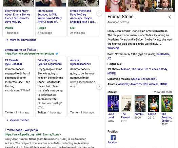Click Easy A title link

[152, 114]
